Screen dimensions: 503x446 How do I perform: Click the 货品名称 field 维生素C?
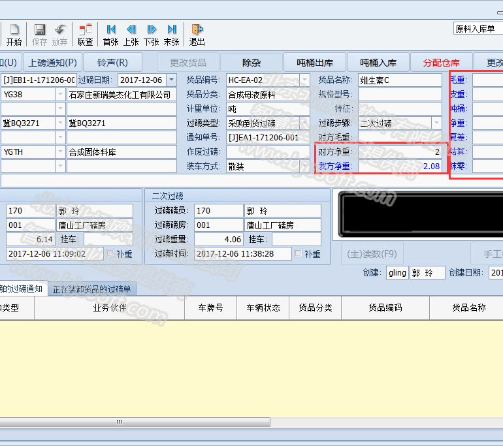click(x=400, y=80)
